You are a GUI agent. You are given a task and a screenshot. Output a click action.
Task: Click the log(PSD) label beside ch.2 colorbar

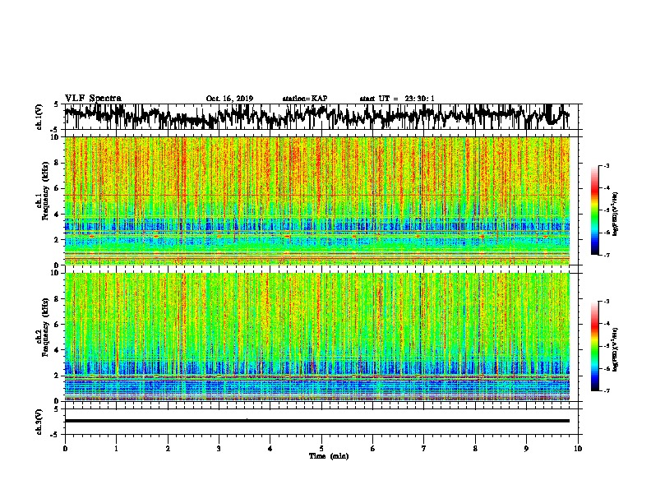pos(616,349)
